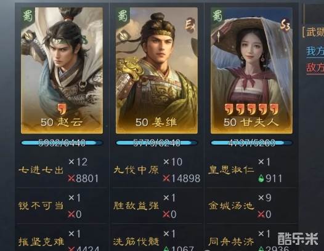This screenshot has height=251, width=324.
Task: Click the 七进七出 skill name
Action: (41, 170)
